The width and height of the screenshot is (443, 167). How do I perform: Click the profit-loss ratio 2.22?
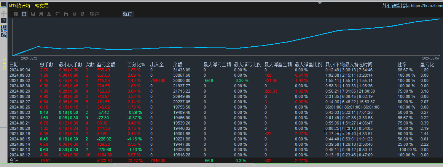(424, 144)
